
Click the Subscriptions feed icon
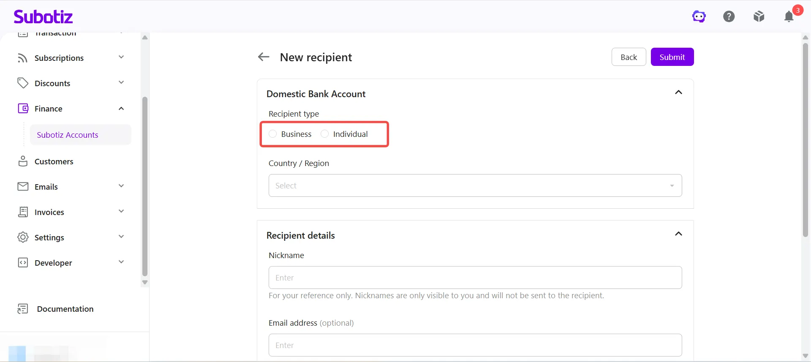click(x=23, y=58)
